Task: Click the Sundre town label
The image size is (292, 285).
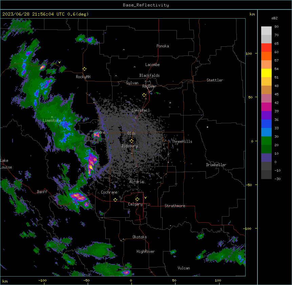Action: 99,132
